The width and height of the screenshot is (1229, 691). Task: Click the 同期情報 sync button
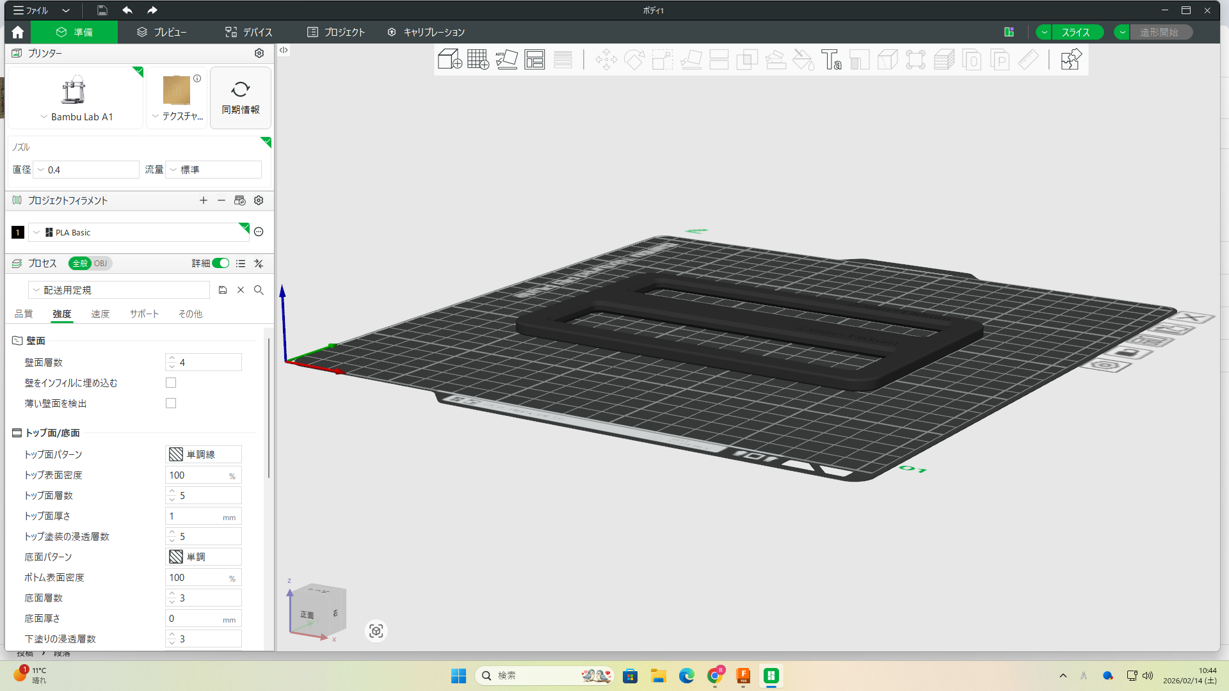[x=241, y=98]
